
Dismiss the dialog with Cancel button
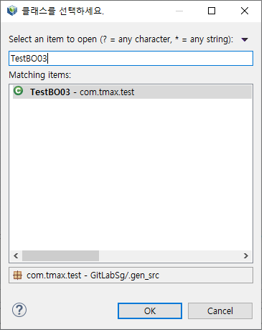pos(220,311)
